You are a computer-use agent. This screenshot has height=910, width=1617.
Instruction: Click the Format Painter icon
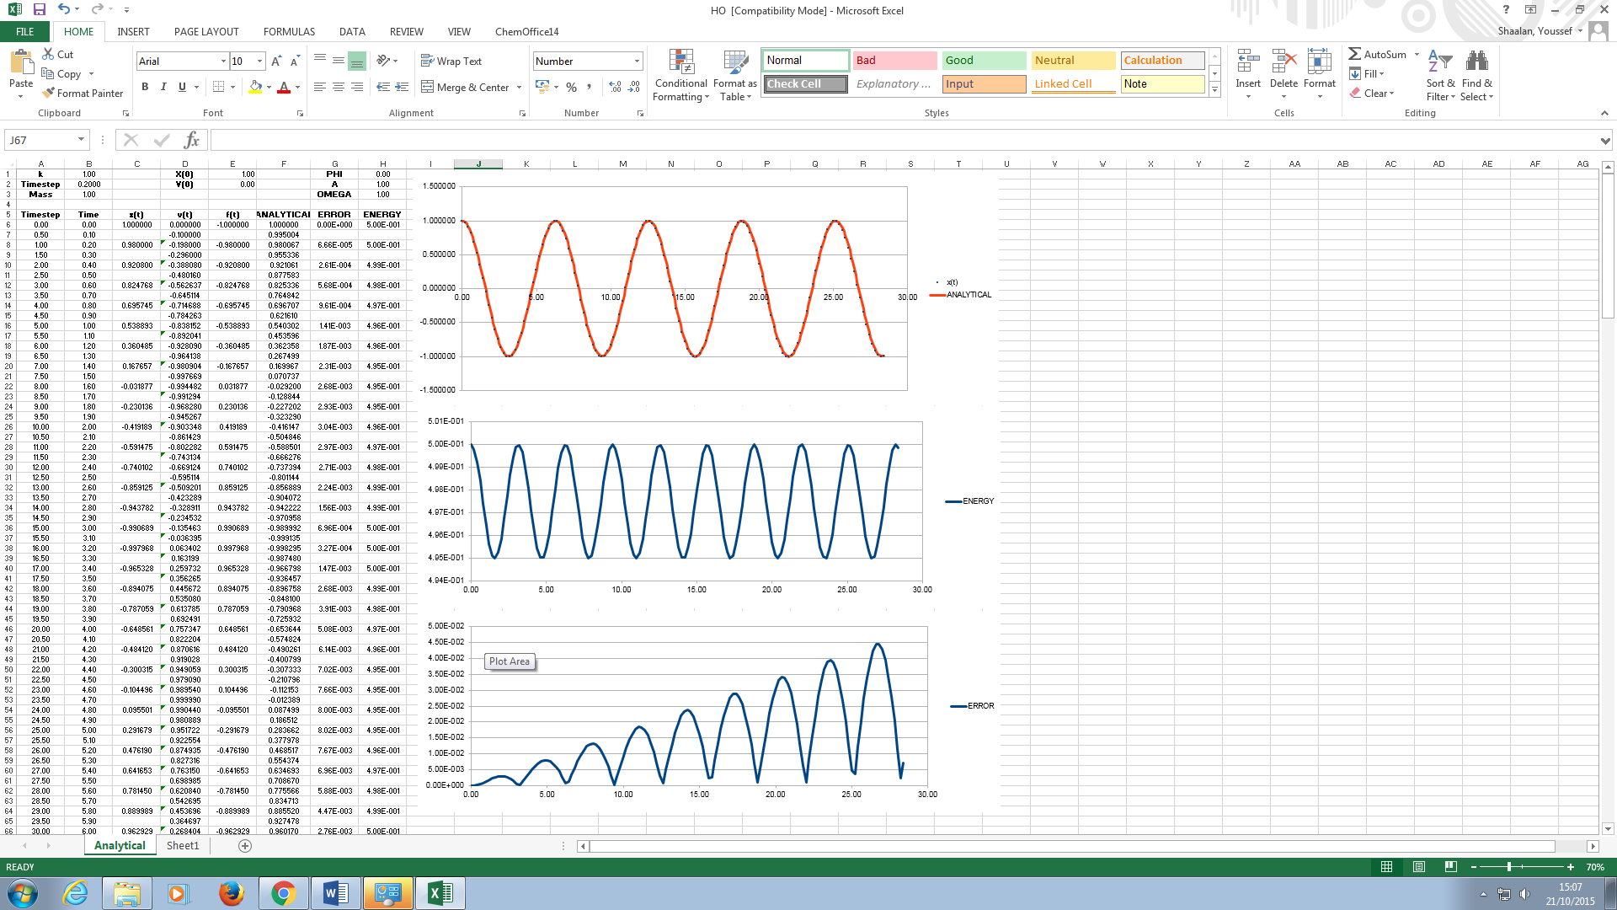tap(49, 94)
